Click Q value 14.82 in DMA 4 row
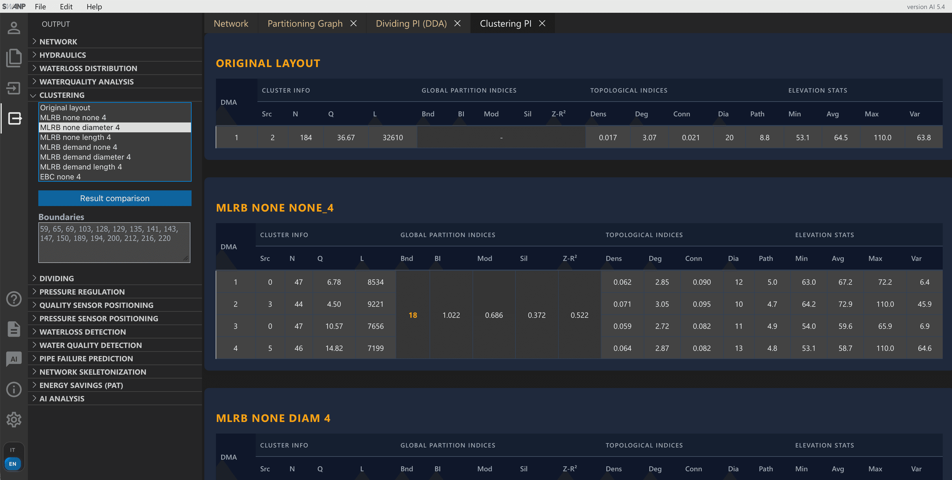This screenshot has width=952, height=480. (334, 348)
